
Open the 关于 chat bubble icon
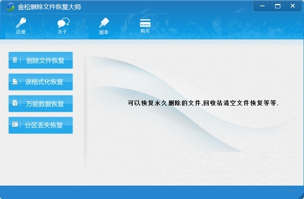[x=63, y=23]
